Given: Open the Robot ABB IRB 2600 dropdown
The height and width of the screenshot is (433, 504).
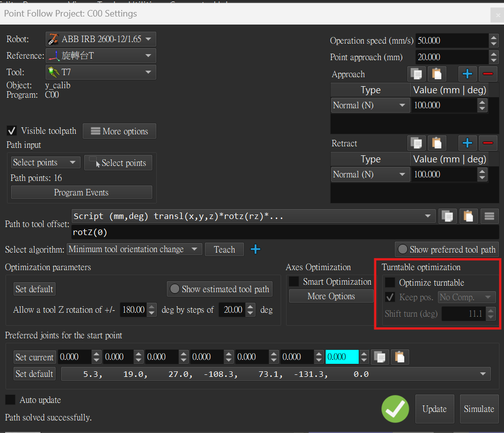Looking at the screenshot, I should click(x=100, y=39).
